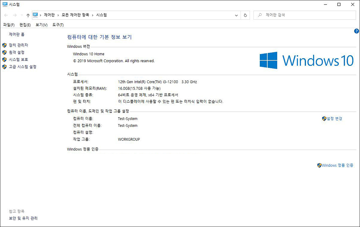The width and height of the screenshot is (360, 227).
Task: Click 제어판 breadcrumb in address bar
Action: [49, 15]
